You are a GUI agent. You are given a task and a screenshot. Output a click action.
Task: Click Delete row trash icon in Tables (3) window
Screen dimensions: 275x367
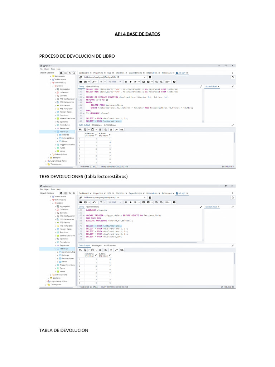point(100,130)
